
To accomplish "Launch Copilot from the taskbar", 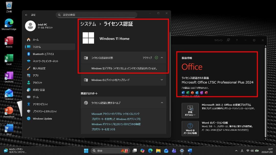I will (x=142, y=150).
